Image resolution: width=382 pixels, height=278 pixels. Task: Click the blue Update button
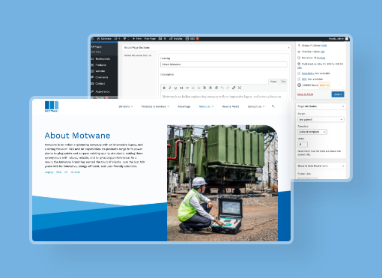338,94
